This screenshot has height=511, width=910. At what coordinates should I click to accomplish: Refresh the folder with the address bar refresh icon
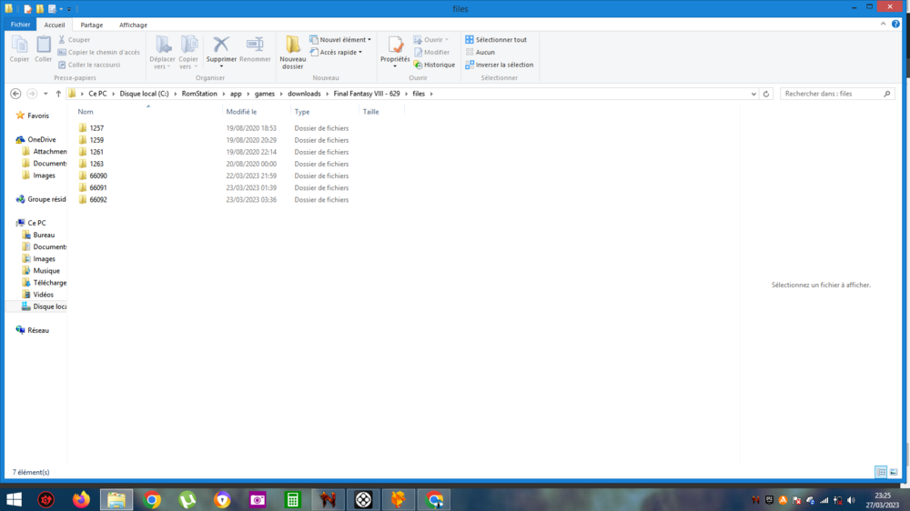coord(767,94)
